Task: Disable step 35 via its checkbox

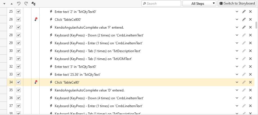Action: 19,90
